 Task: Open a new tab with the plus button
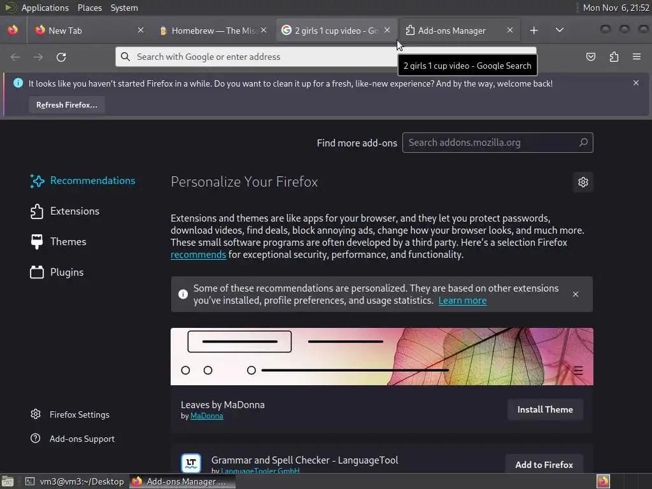click(x=534, y=31)
